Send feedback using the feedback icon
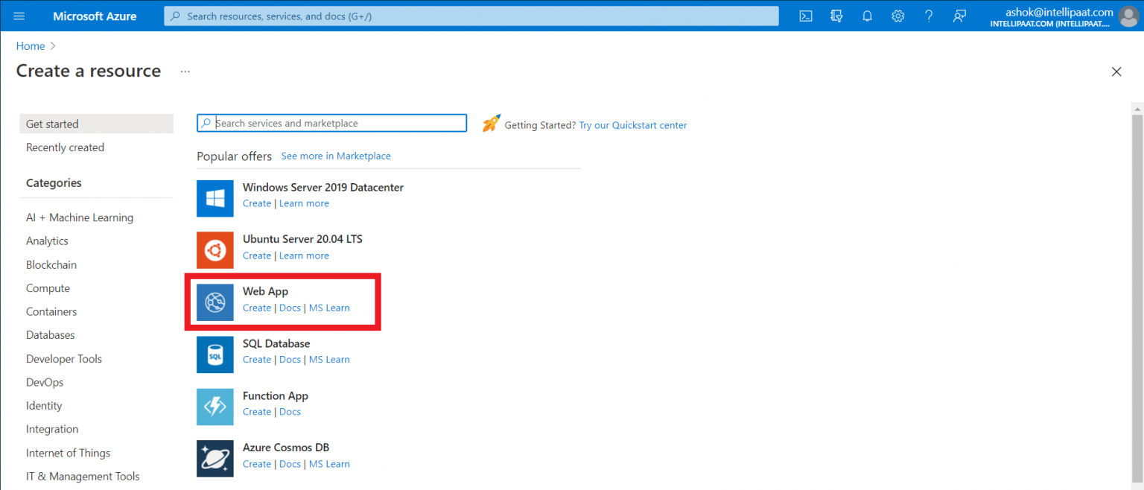Viewport: 1144px width, 490px height. coord(959,15)
